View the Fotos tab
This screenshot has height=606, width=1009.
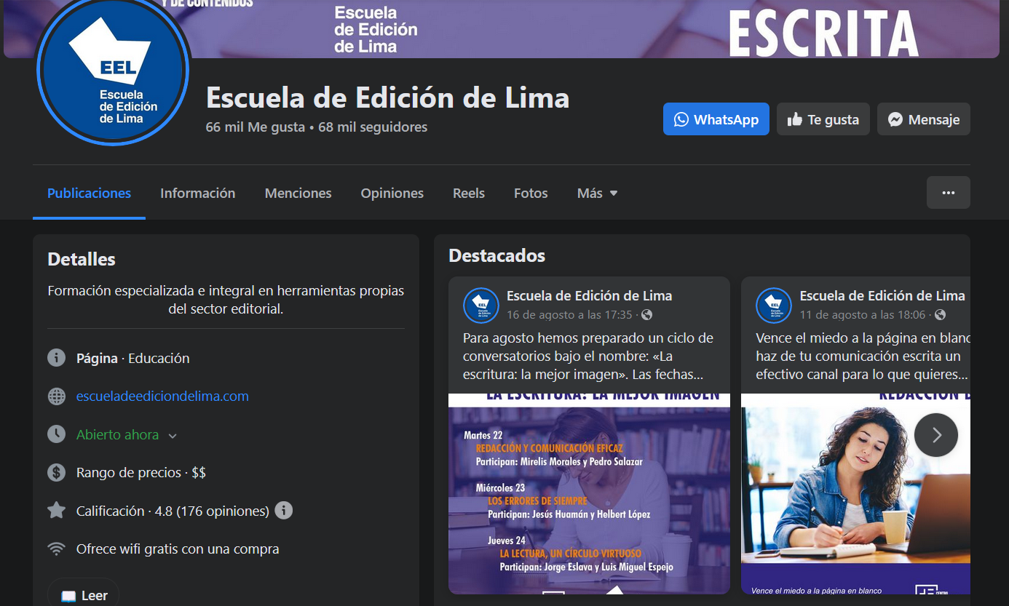pyautogui.click(x=531, y=193)
